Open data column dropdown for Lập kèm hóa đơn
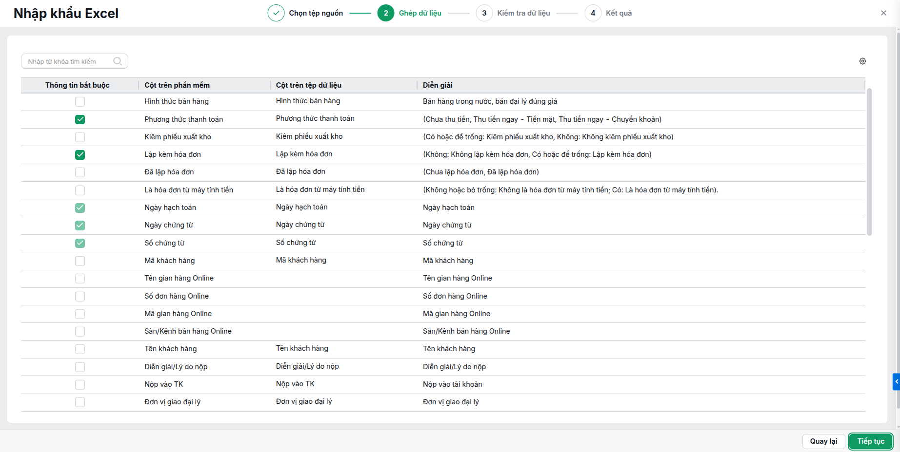The image size is (900, 452). point(343,154)
